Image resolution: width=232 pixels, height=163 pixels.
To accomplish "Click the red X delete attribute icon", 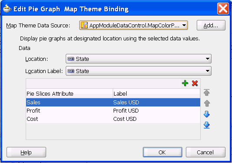I will pos(195,83).
